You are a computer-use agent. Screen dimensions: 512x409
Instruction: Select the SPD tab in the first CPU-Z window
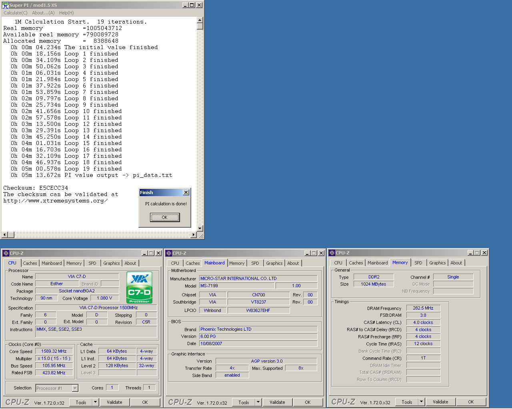coord(92,263)
